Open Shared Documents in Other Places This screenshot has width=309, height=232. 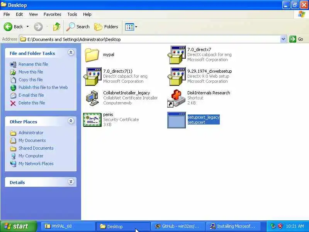[36, 148]
